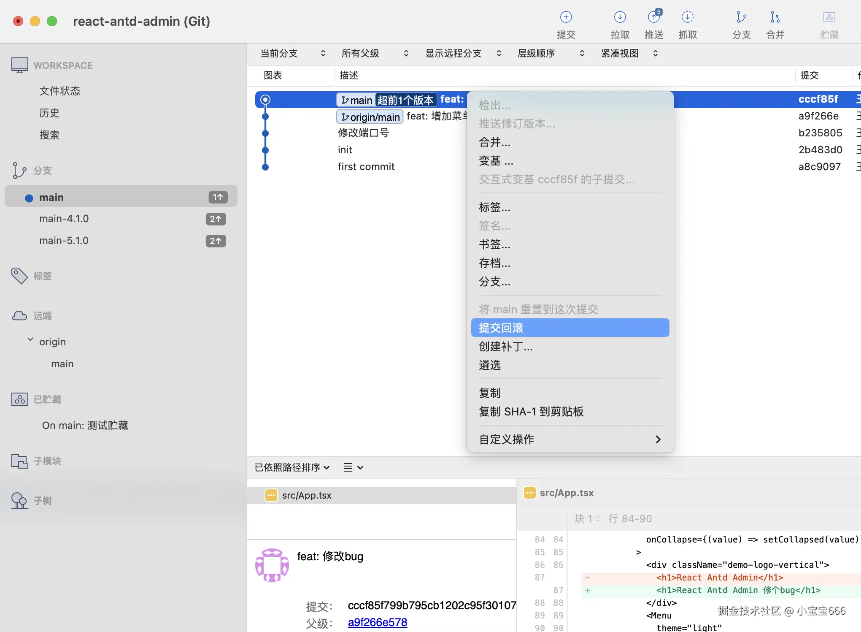Open 历史 in the workspace sidebar
This screenshot has height=632, width=861.
(49, 113)
